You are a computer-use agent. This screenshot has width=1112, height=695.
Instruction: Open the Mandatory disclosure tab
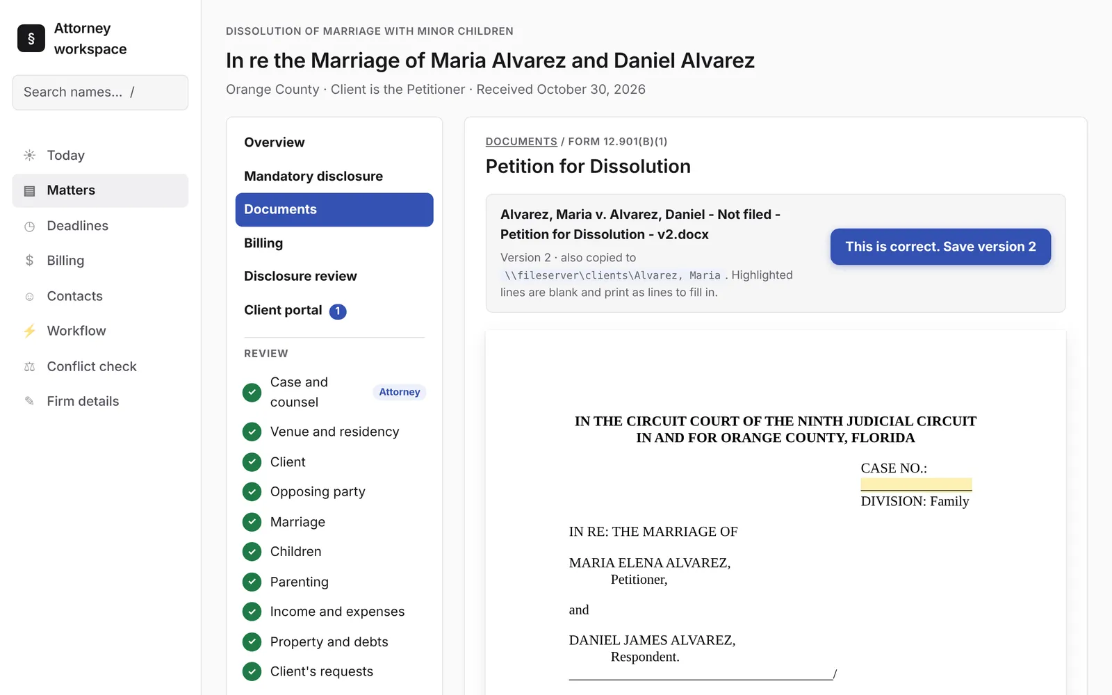(334, 176)
